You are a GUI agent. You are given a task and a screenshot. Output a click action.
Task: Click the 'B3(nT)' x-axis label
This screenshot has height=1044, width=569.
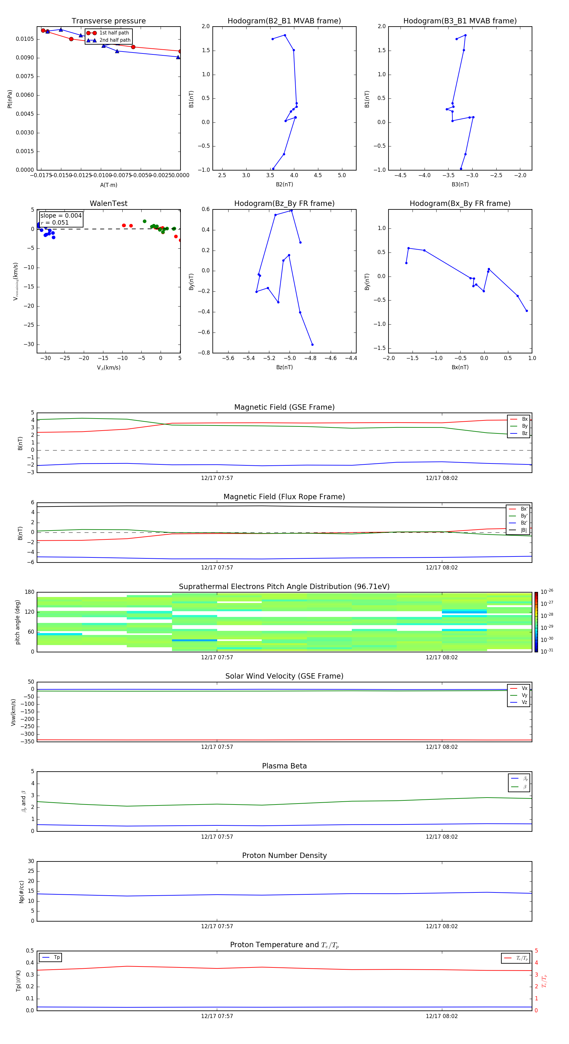[460, 184]
